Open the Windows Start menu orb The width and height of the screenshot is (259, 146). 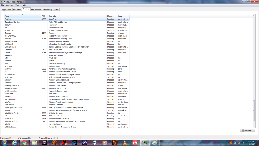4,143
